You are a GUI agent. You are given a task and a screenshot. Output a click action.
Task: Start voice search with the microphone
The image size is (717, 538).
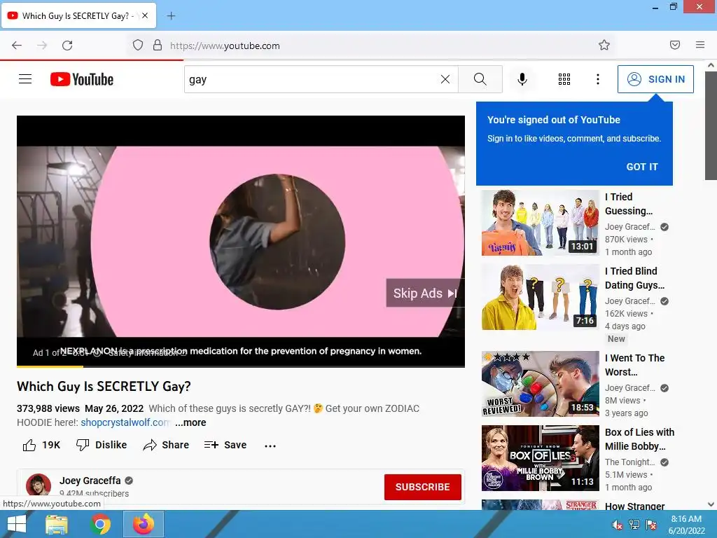pyautogui.click(x=522, y=79)
